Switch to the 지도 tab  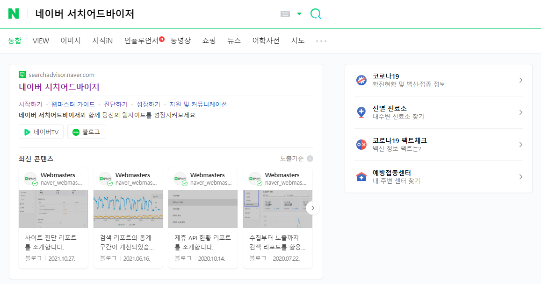(x=297, y=41)
